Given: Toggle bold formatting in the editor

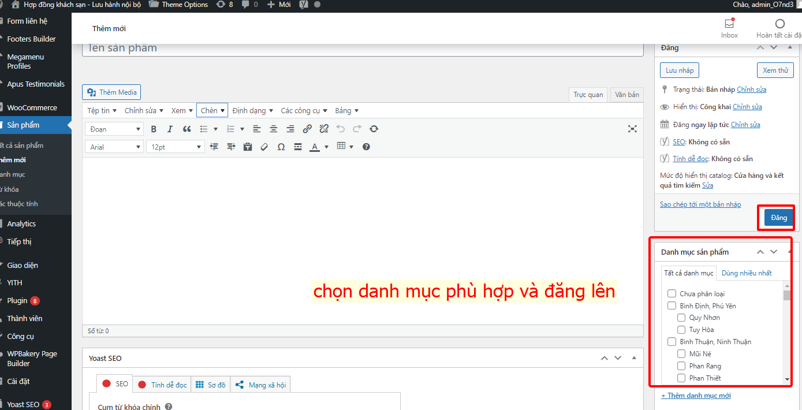Looking at the screenshot, I should tap(154, 129).
